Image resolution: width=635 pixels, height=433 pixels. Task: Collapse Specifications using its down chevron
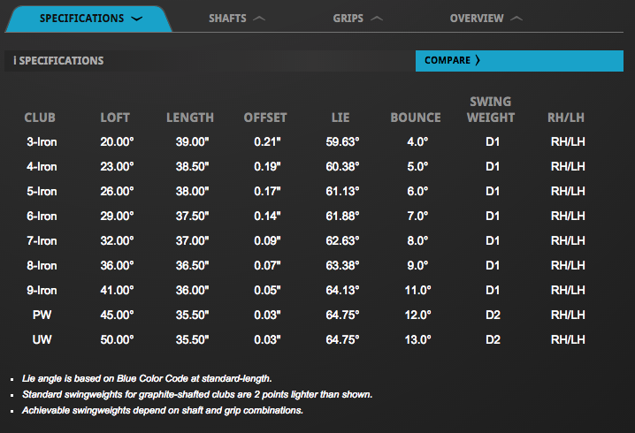(137, 19)
